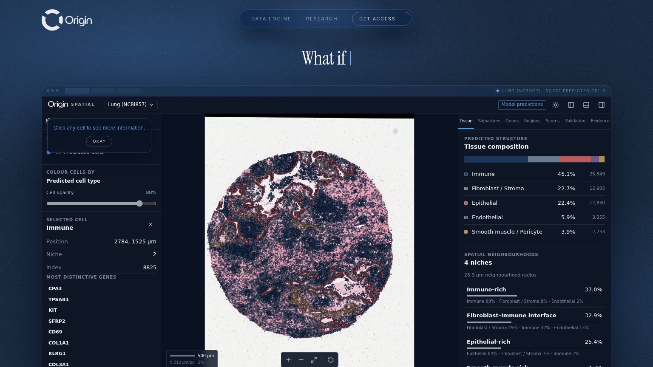Screen dimensions: 653x367
Task: Select the Smooth muscle / Pericyte row
Action: (x=534, y=232)
